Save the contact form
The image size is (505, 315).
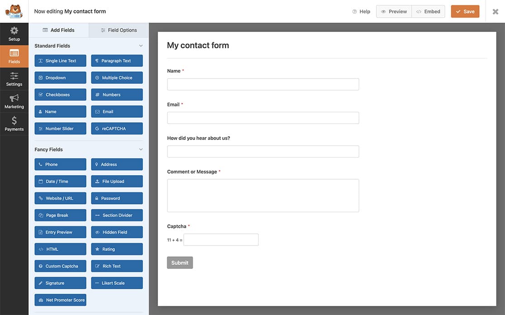tap(465, 11)
